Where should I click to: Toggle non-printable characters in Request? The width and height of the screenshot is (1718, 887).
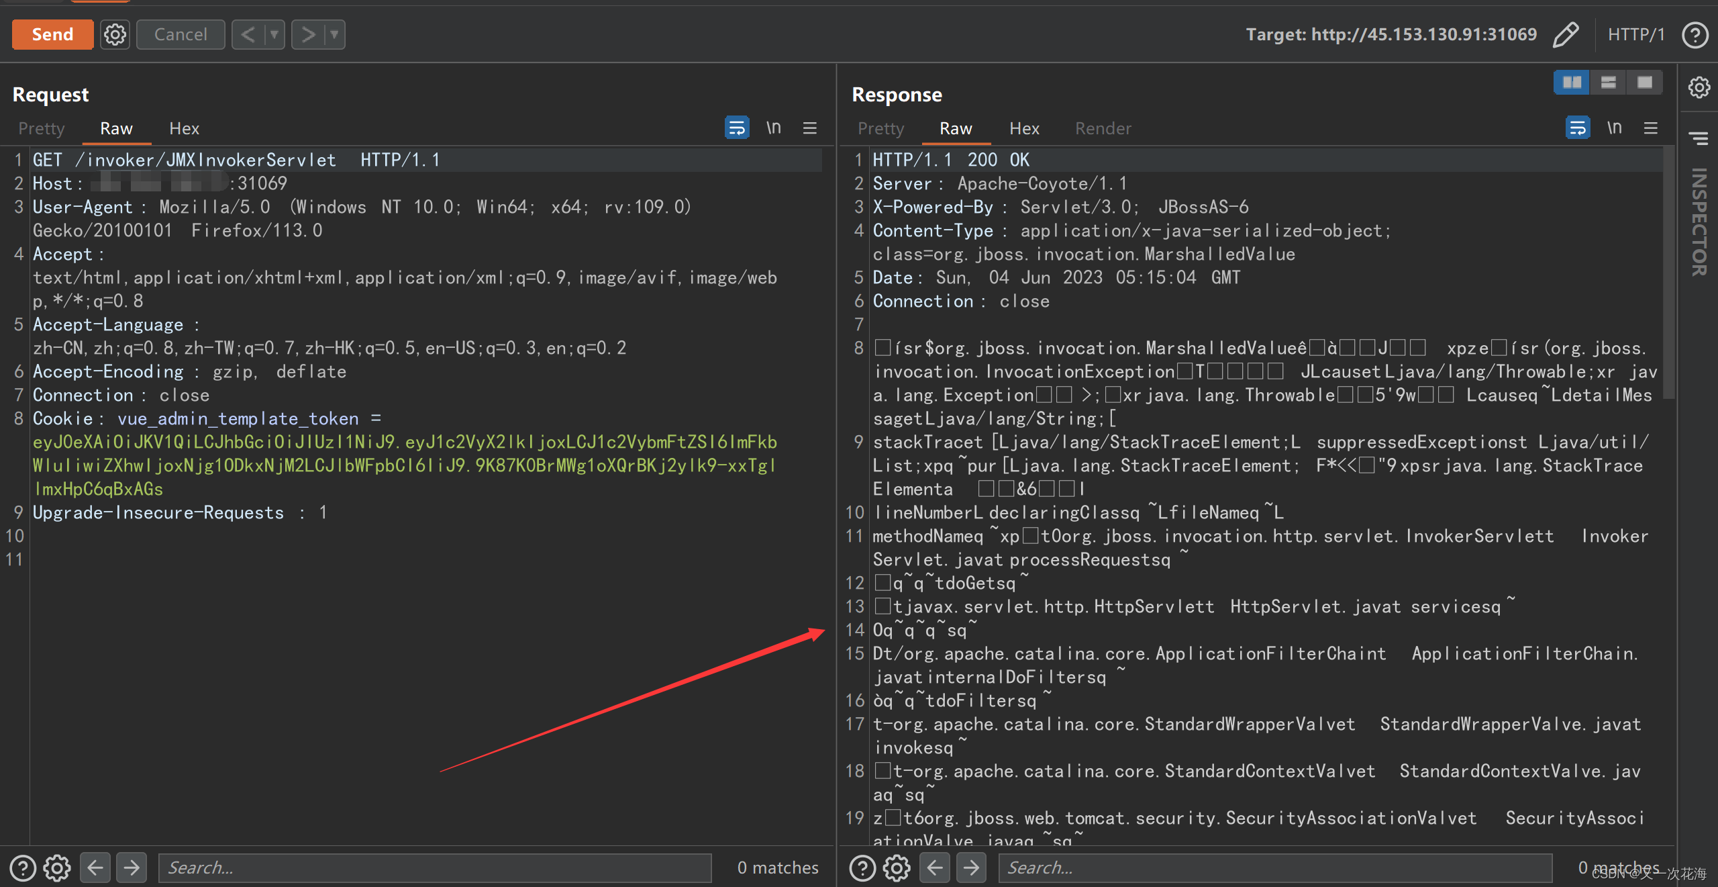(x=774, y=127)
